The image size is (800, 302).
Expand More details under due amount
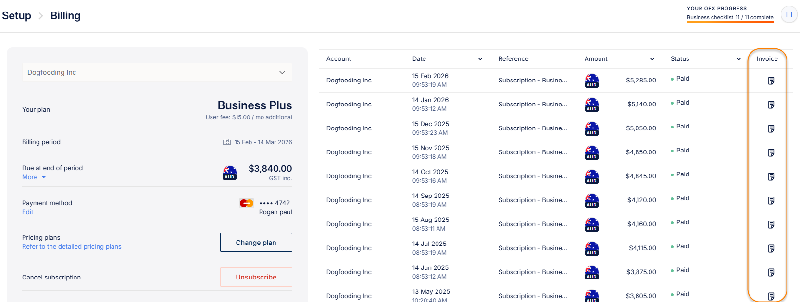point(34,177)
